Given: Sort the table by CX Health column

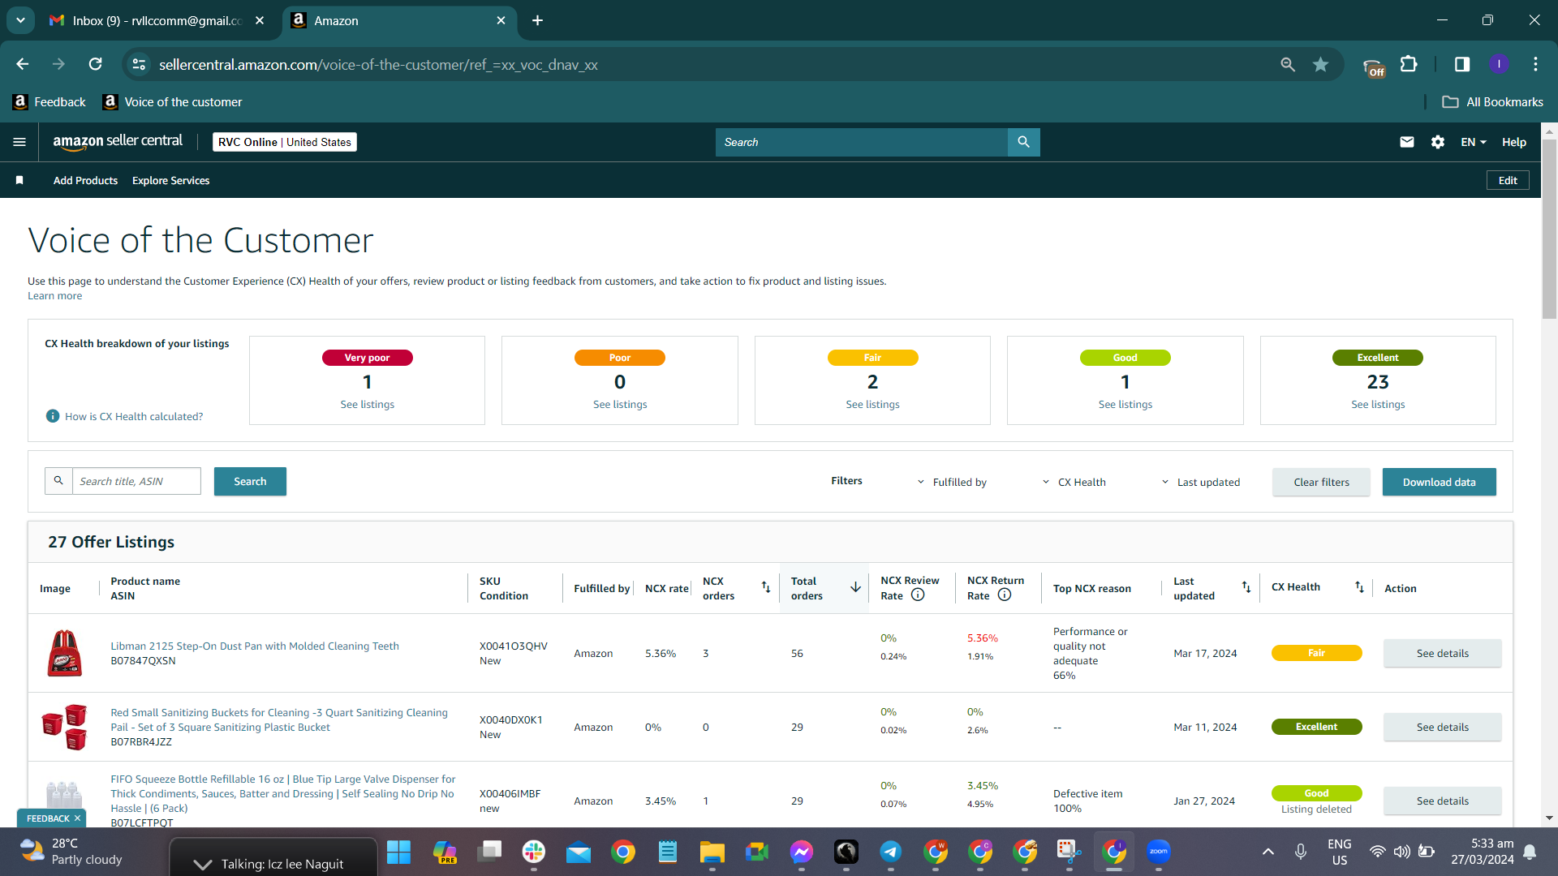Looking at the screenshot, I should click(1359, 587).
